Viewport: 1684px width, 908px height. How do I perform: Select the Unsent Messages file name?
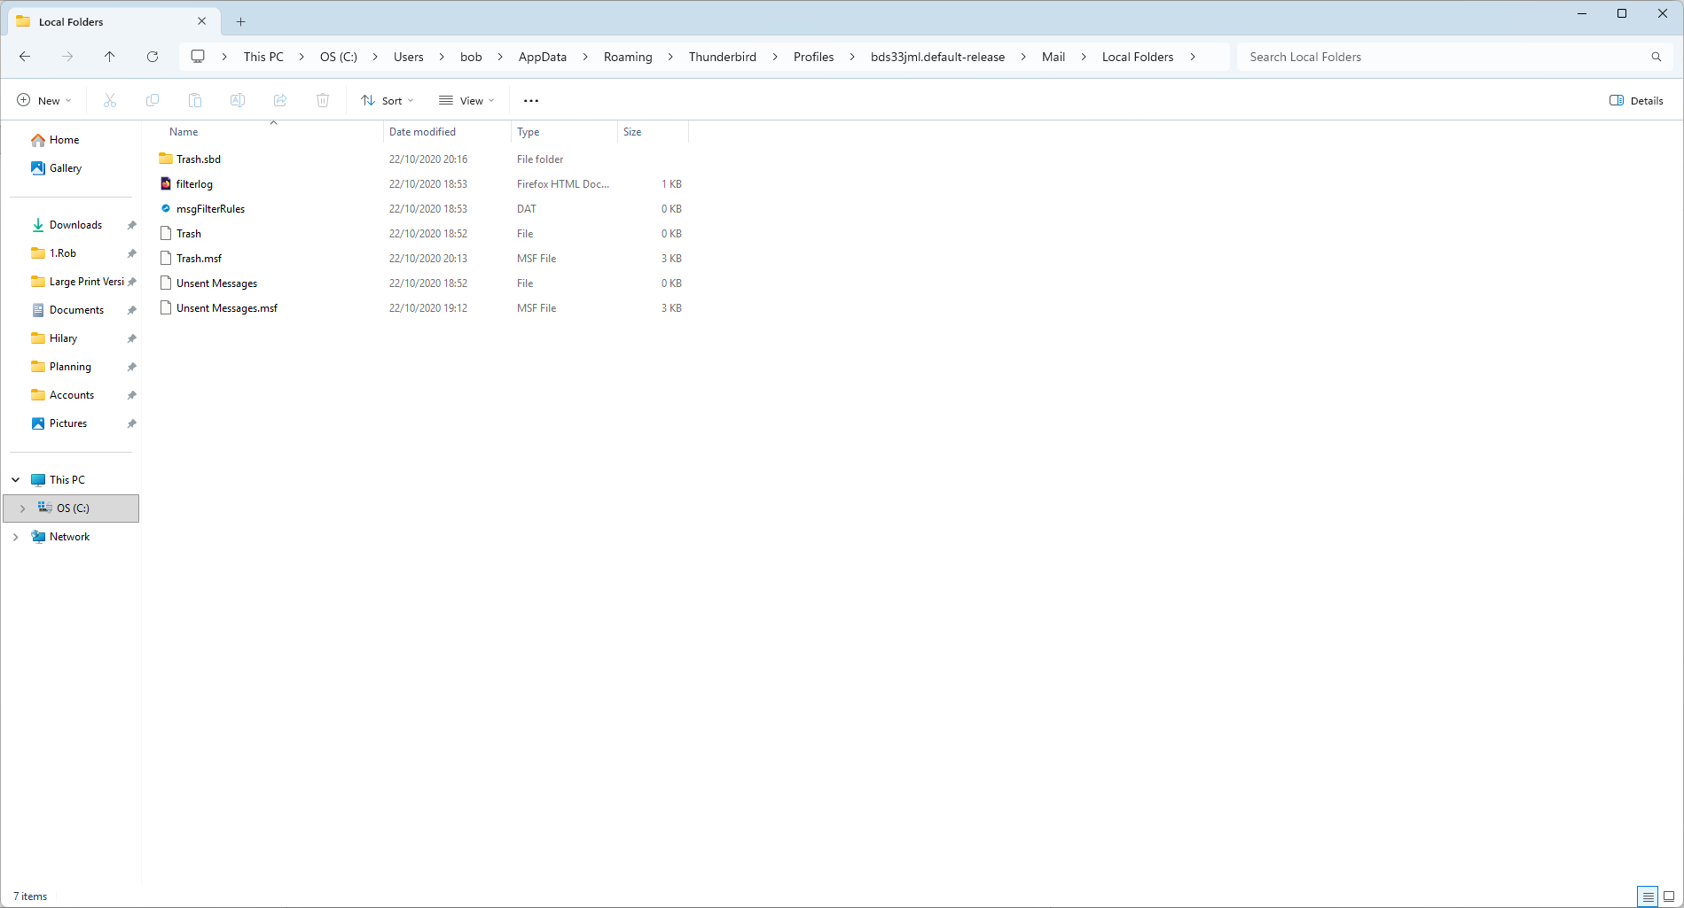click(216, 283)
